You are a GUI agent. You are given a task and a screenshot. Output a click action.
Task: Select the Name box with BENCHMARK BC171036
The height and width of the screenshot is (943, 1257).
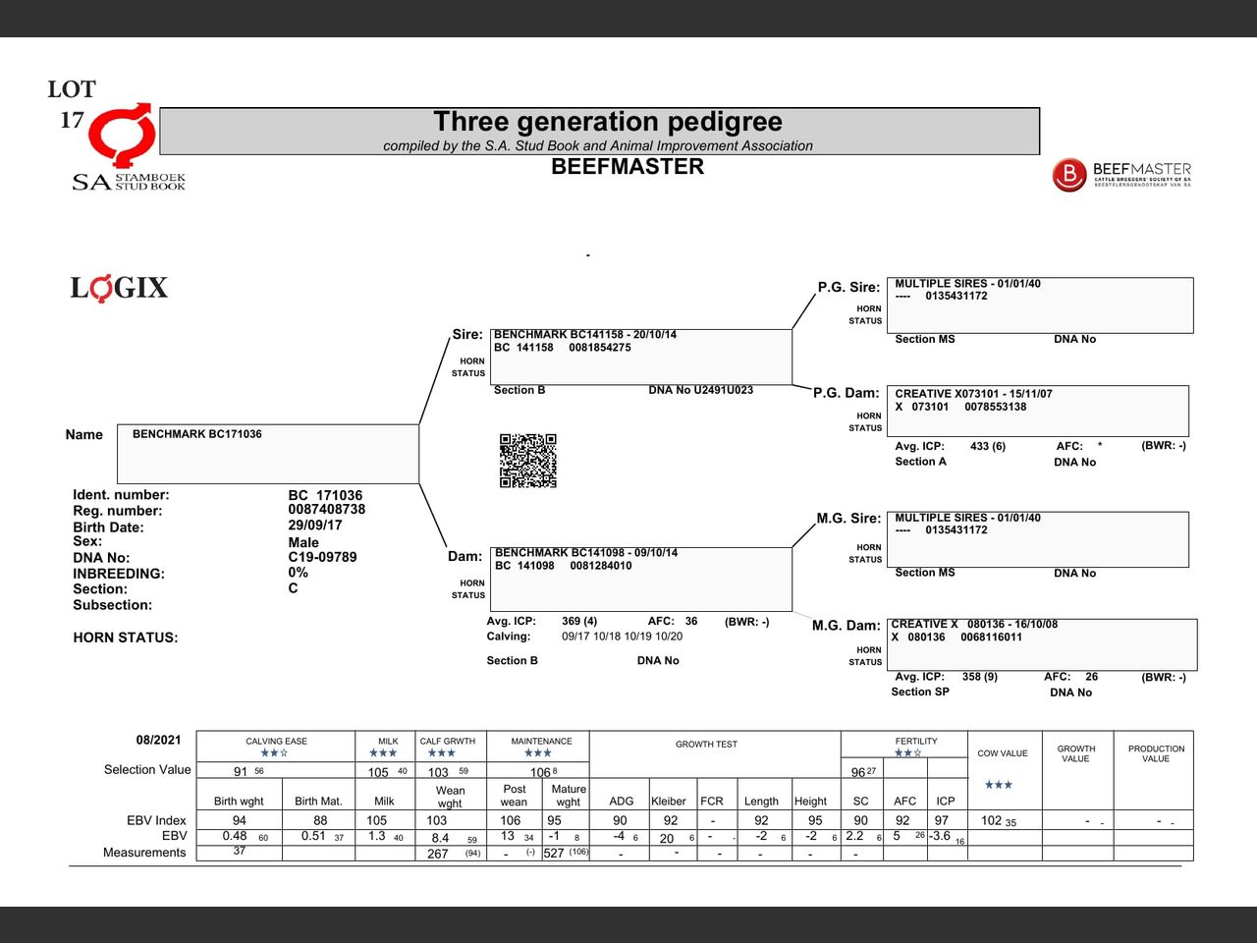(x=268, y=453)
